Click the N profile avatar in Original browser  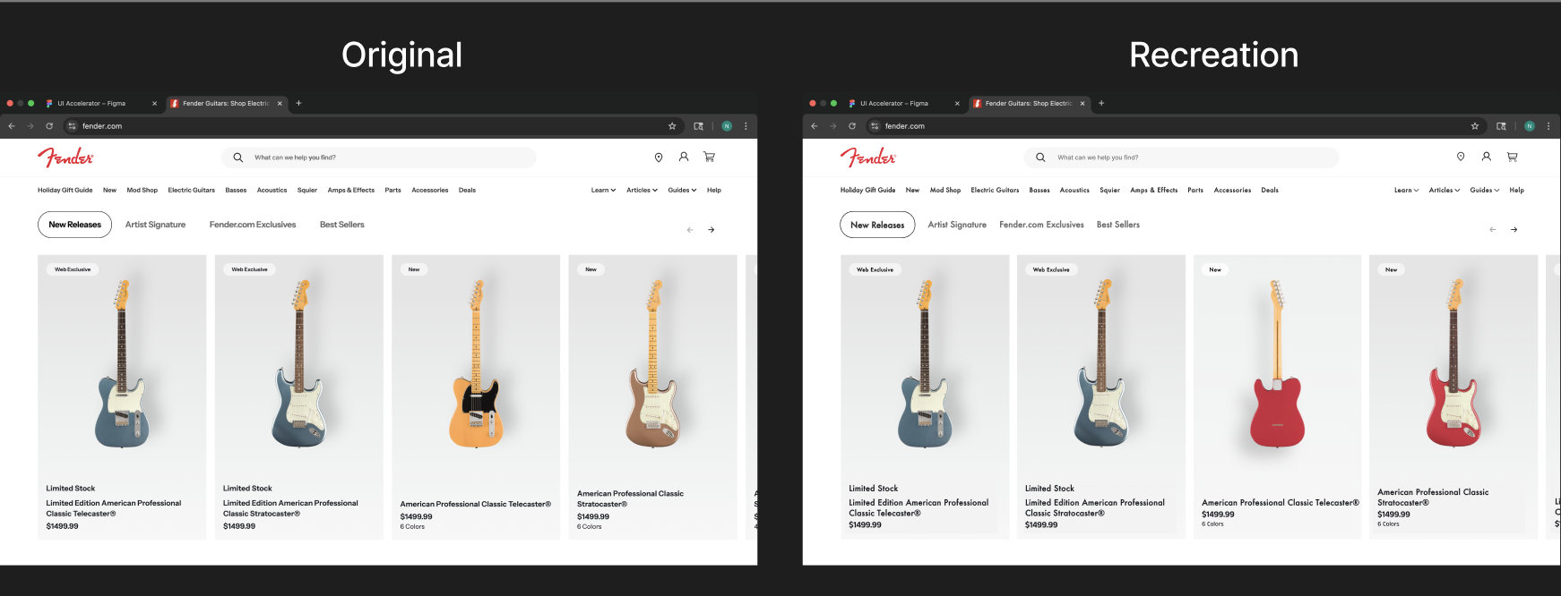pyautogui.click(x=727, y=126)
